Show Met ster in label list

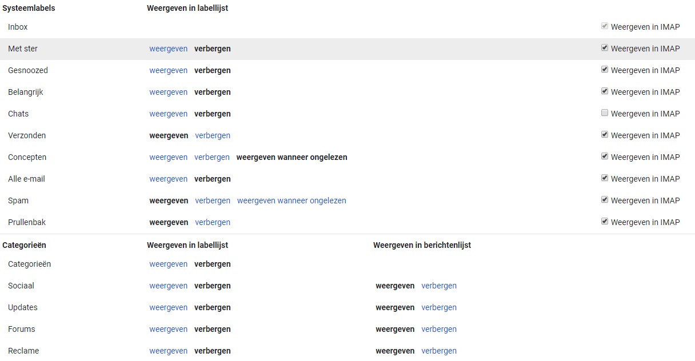pos(169,49)
